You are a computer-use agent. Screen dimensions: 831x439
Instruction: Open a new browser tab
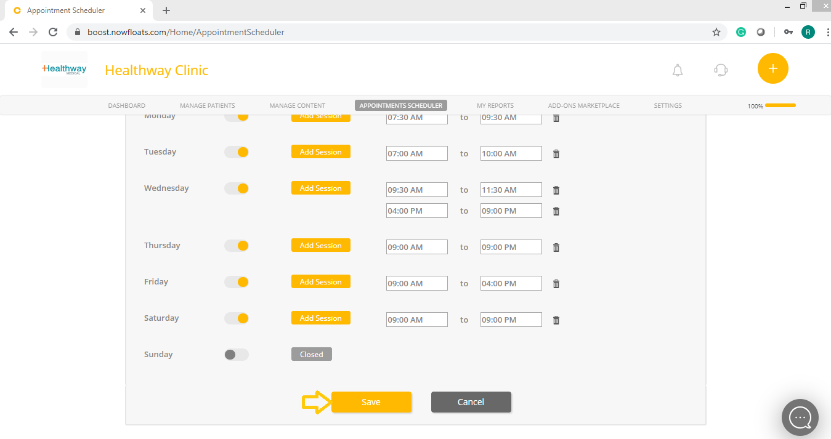tap(166, 10)
